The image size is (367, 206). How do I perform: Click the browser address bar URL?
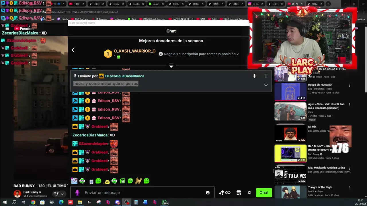pos(75,12)
